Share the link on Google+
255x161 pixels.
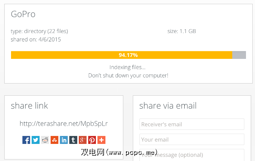(83, 140)
